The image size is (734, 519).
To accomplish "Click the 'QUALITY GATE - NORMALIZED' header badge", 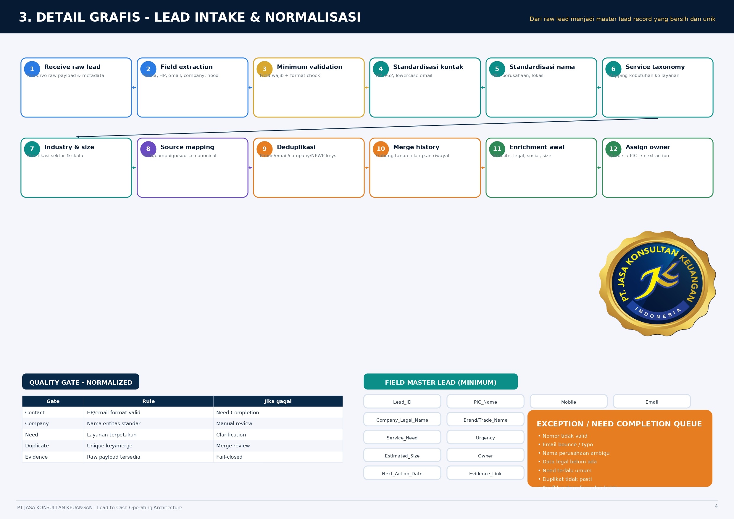I will pos(80,381).
